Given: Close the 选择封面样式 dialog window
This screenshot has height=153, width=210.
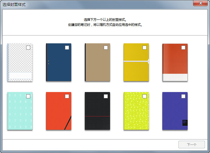Looking at the screenshot, I should click(200, 3).
